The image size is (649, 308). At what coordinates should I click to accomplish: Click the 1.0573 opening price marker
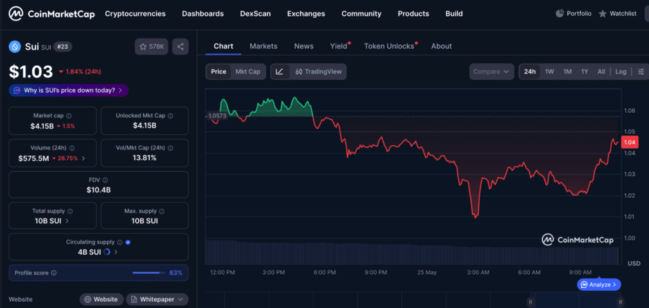click(x=217, y=116)
